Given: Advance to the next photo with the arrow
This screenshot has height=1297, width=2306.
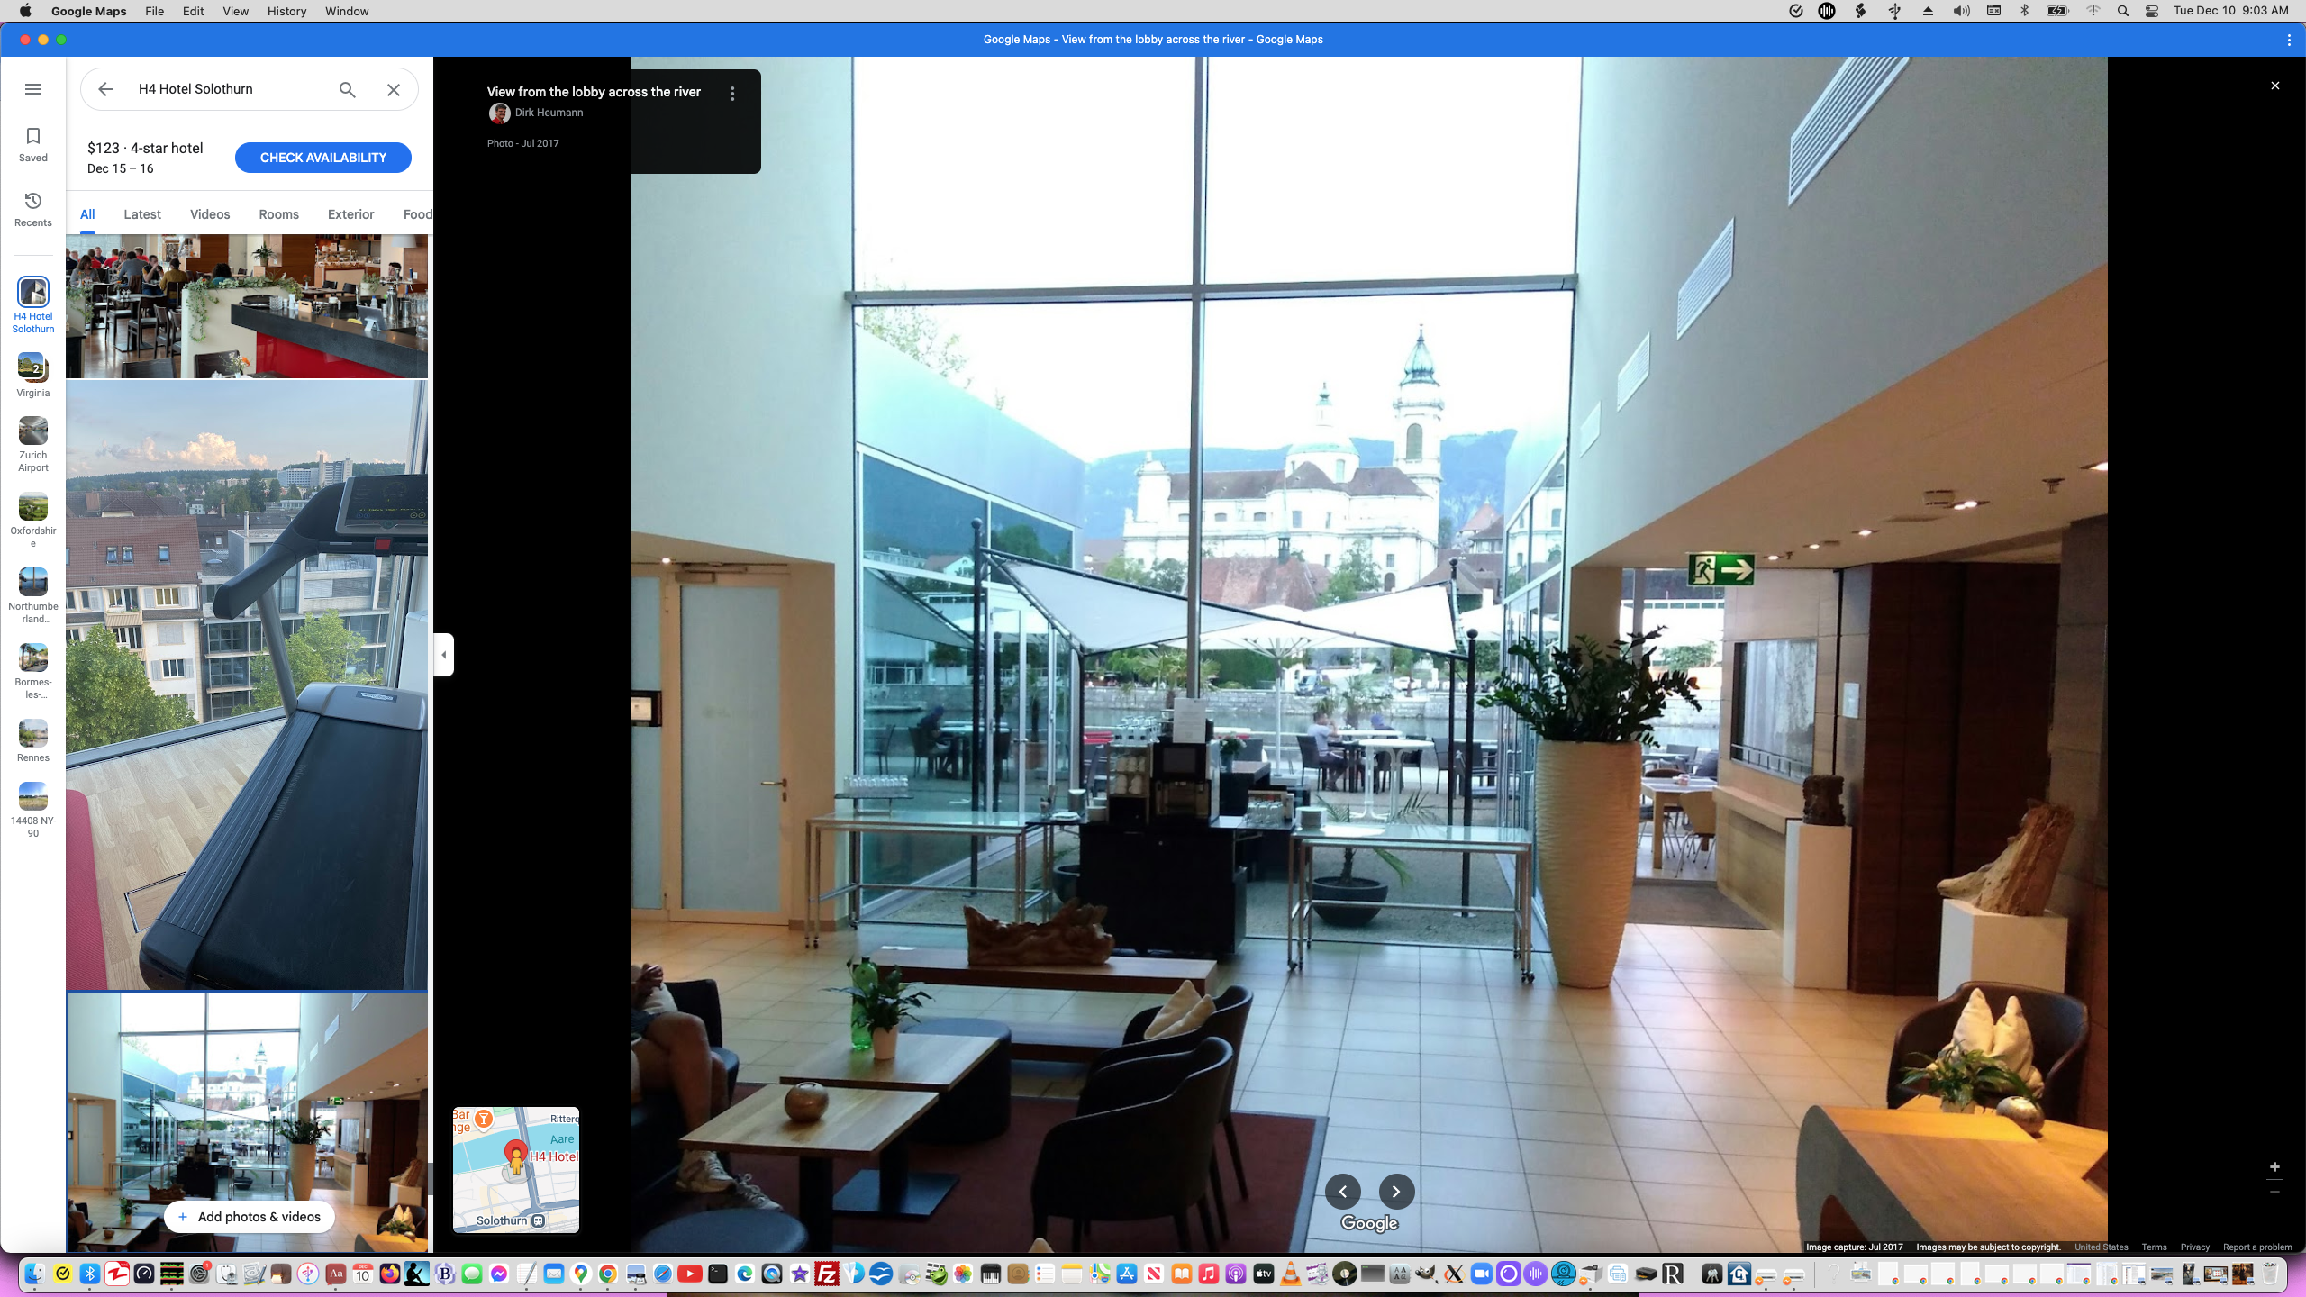Looking at the screenshot, I should click(1395, 1191).
